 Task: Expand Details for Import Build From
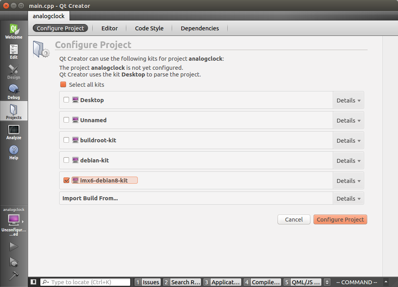[348, 199]
